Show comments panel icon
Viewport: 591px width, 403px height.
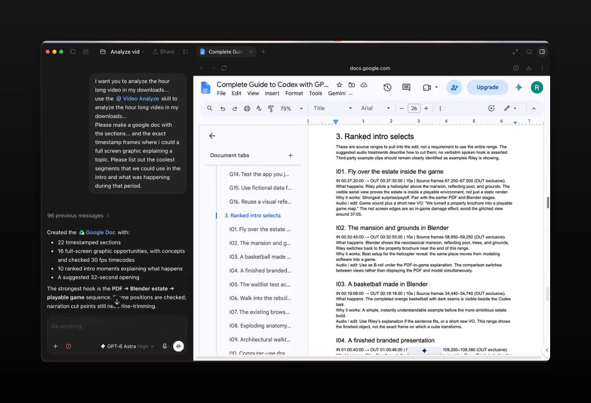pyautogui.click(x=406, y=87)
